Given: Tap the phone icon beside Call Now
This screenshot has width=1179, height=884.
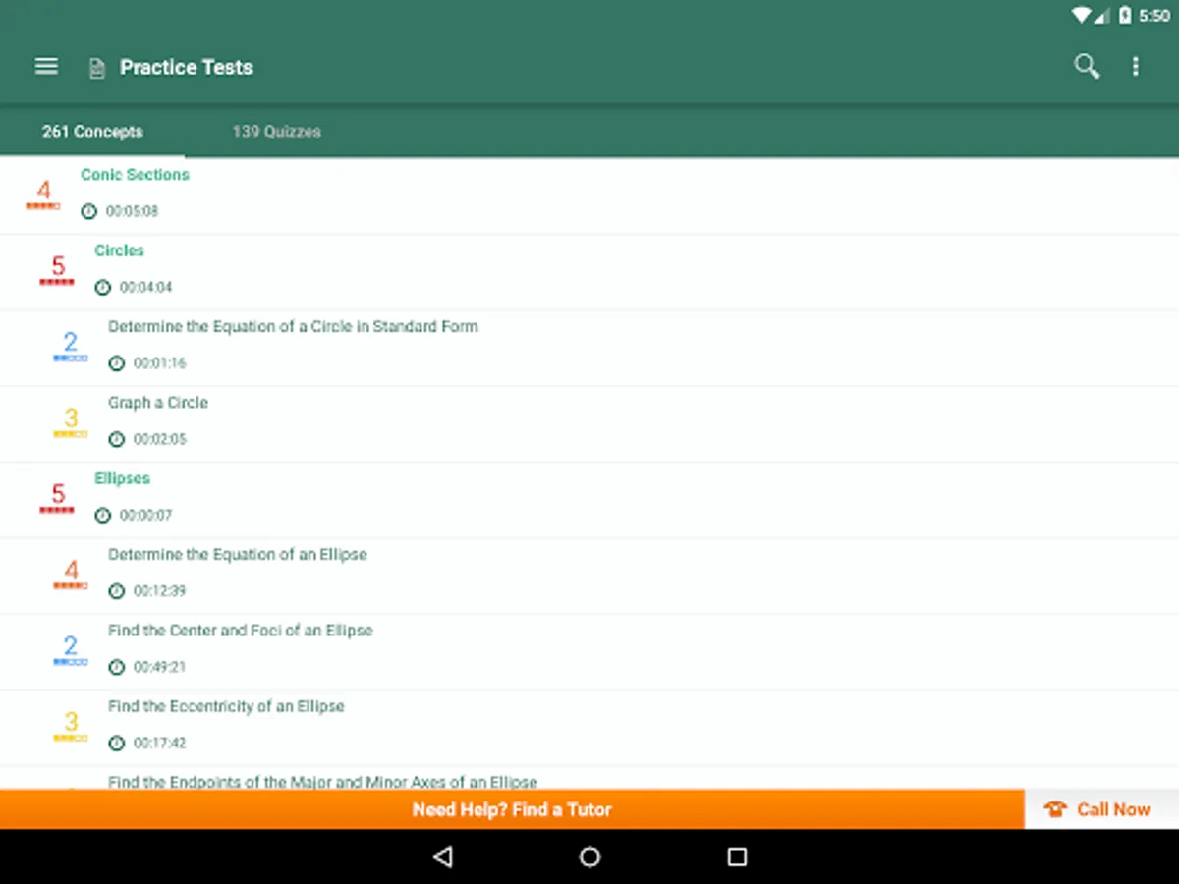Looking at the screenshot, I should (1056, 809).
